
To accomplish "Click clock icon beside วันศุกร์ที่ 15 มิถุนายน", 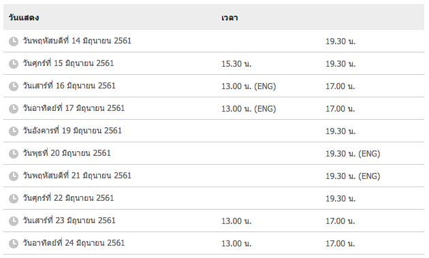I will [14, 64].
